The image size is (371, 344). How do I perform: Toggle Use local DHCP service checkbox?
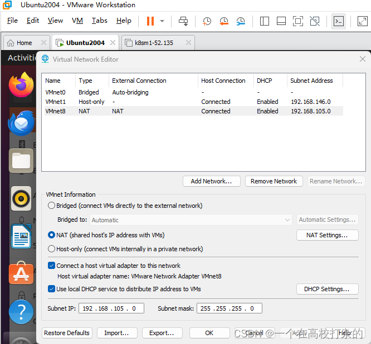coord(51,289)
